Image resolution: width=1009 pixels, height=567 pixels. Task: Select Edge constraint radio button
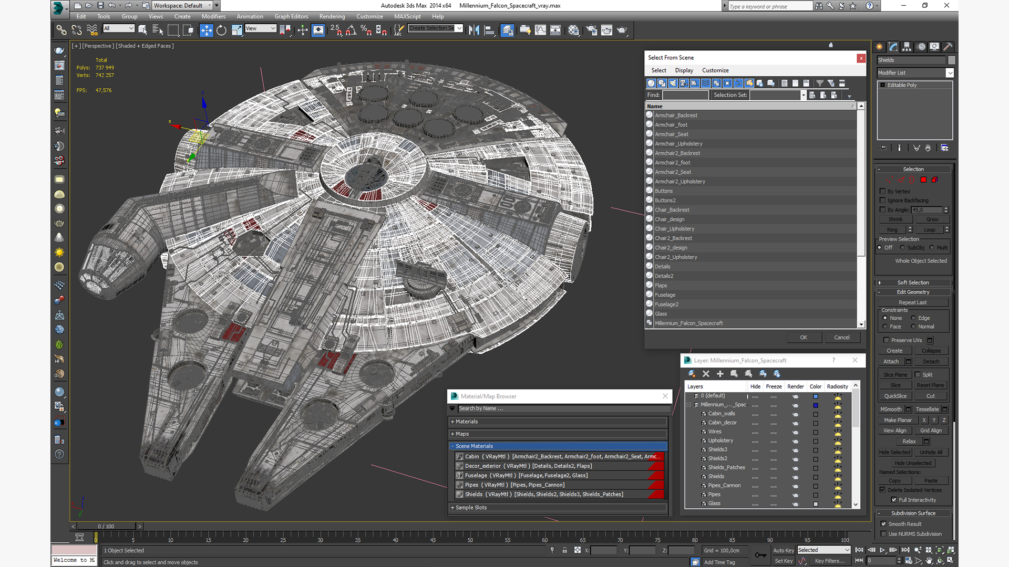pos(913,318)
